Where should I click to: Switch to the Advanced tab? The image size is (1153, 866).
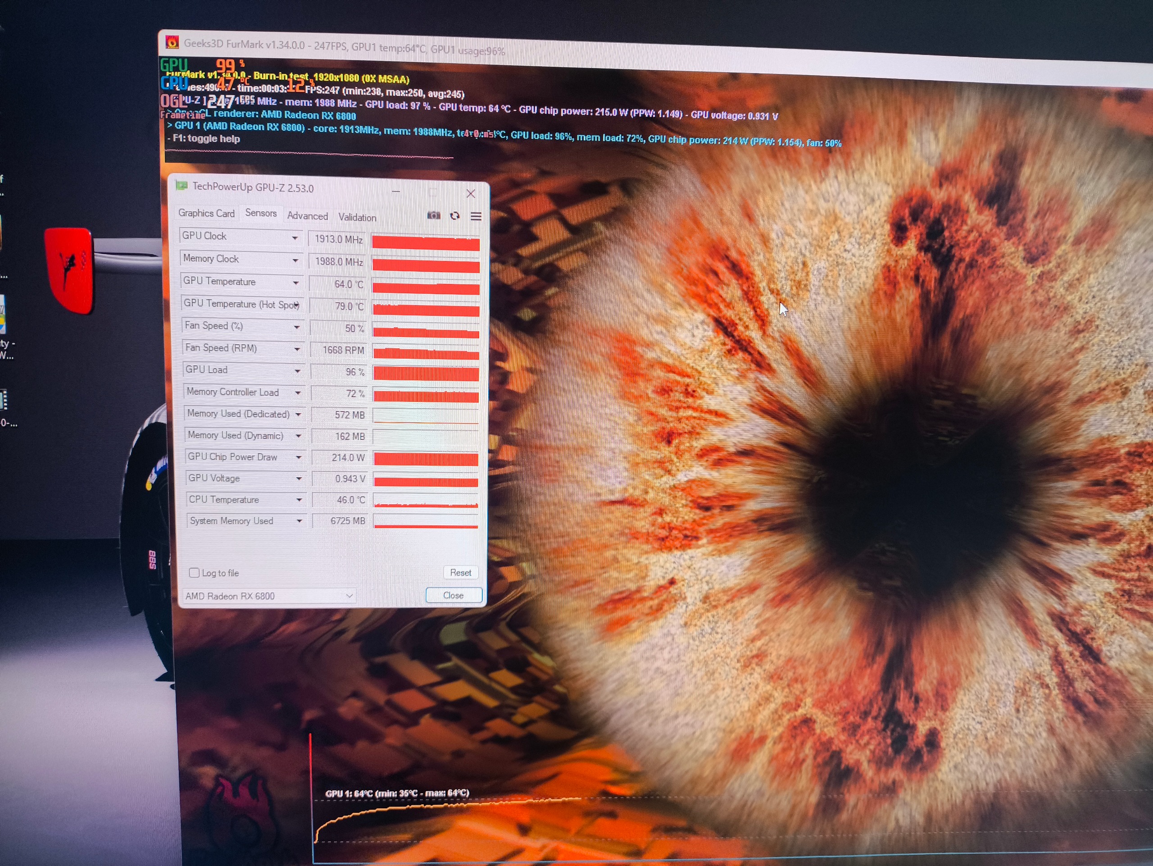click(x=308, y=216)
